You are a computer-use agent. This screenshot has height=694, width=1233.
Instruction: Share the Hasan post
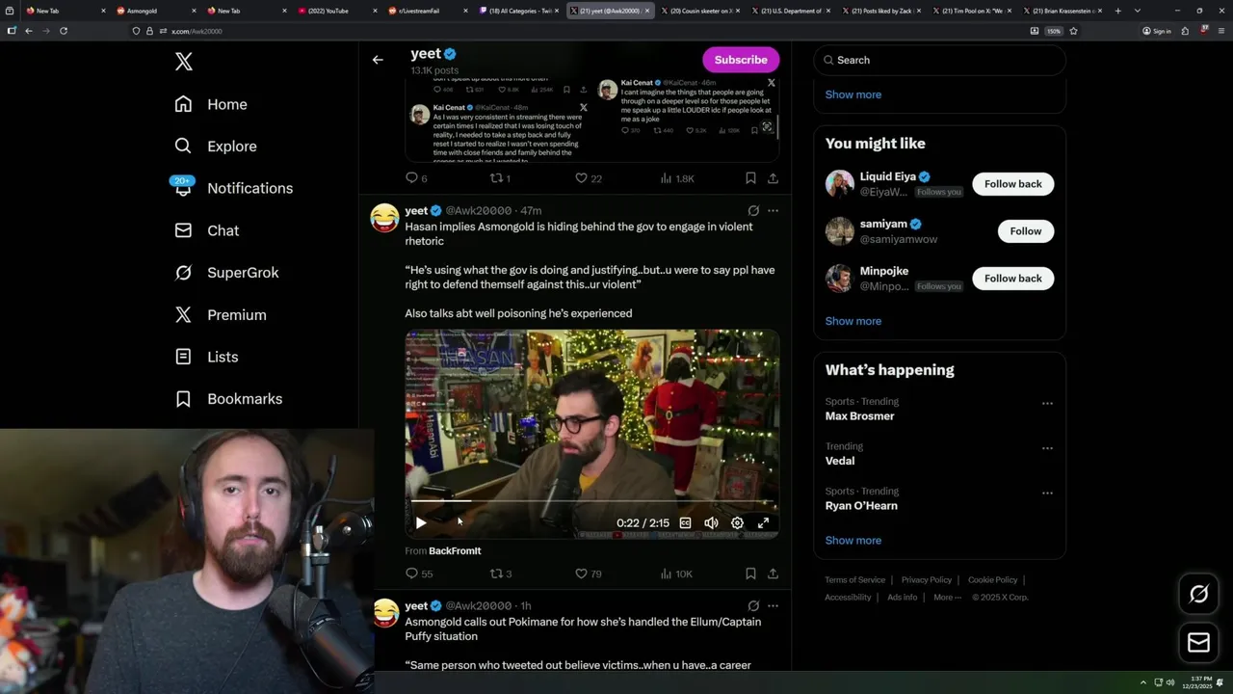coord(773,574)
